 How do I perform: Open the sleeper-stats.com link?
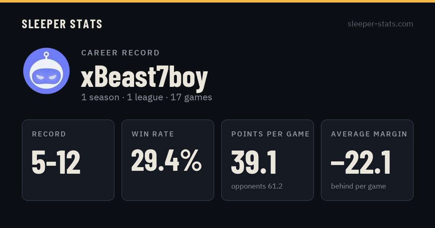pos(380,24)
